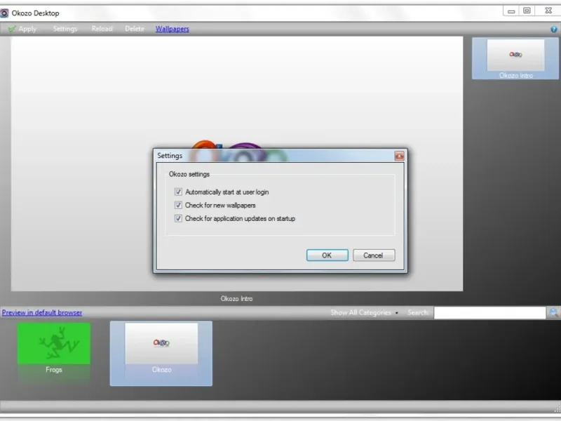The height and width of the screenshot is (421, 561).
Task: Open Preview in default browser link
Action: 42,312
